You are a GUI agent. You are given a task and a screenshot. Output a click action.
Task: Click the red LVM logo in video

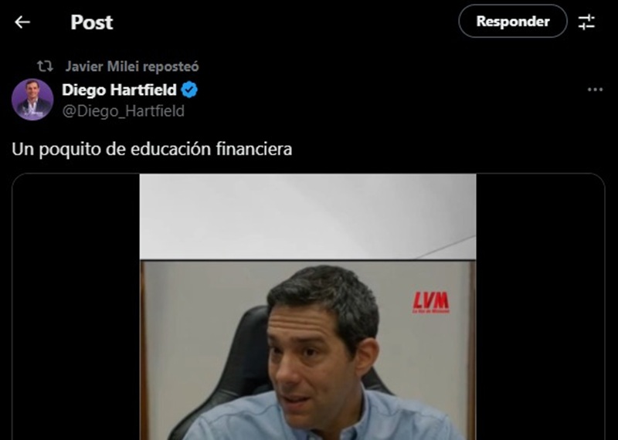pyautogui.click(x=431, y=303)
